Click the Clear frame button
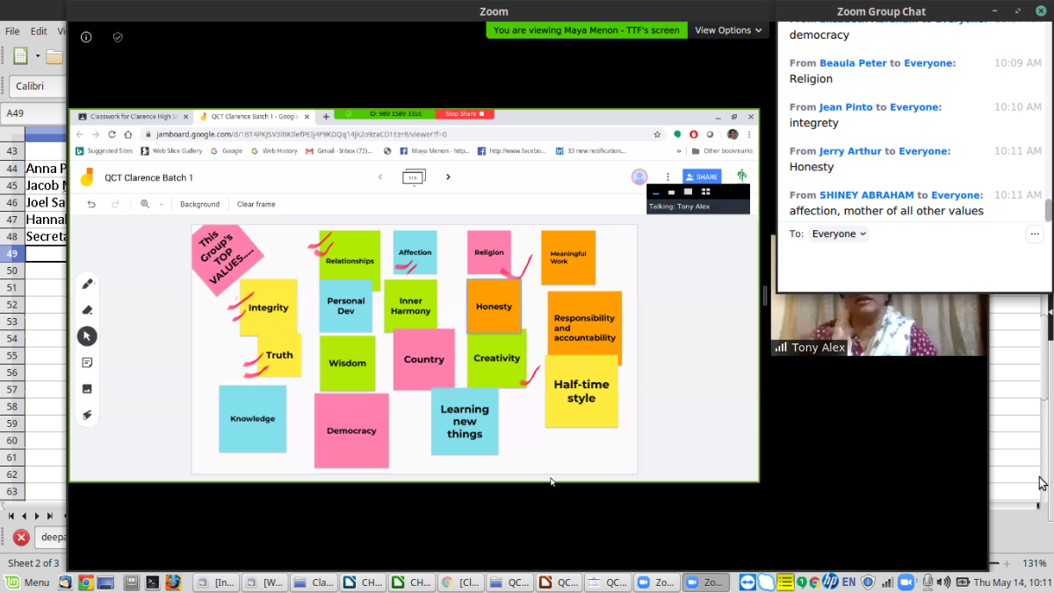This screenshot has height=593, width=1054. pyautogui.click(x=256, y=204)
